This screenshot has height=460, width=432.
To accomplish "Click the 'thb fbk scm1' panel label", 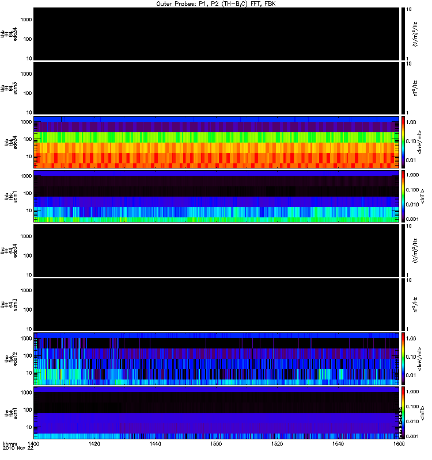I will (11, 196).
